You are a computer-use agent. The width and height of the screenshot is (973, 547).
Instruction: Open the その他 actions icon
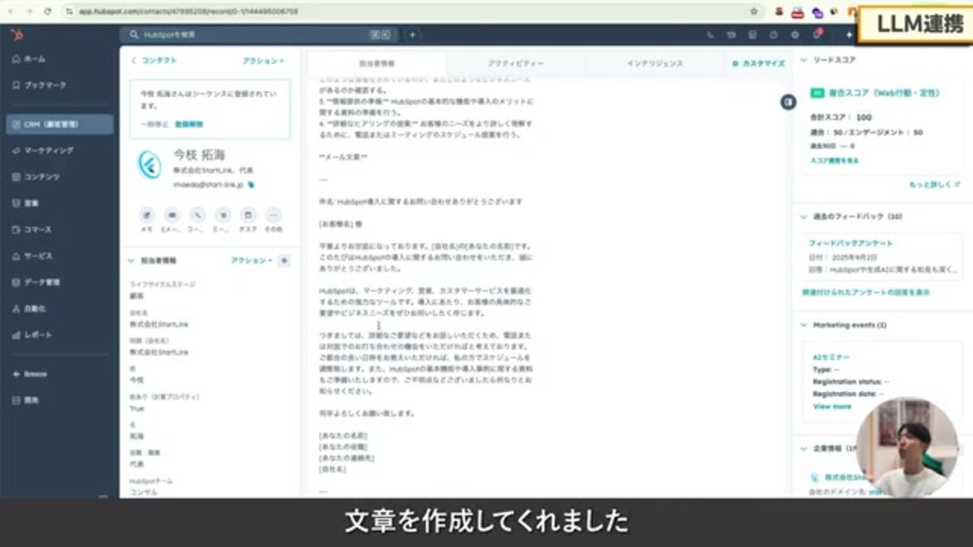[x=273, y=216]
